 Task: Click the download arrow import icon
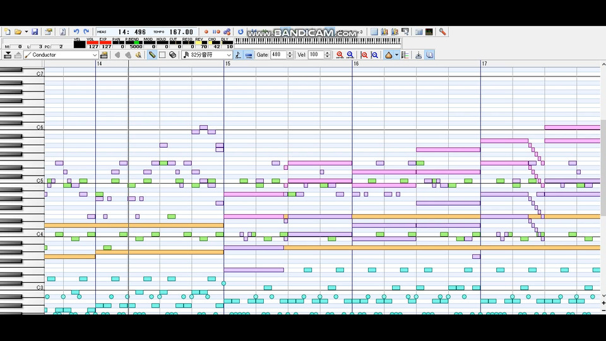tap(419, 55)
